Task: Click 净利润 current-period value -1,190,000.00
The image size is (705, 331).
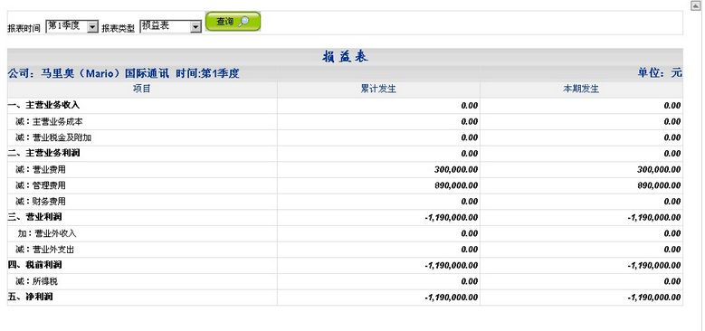Action: pyautogui.click(x=654, y=298)
